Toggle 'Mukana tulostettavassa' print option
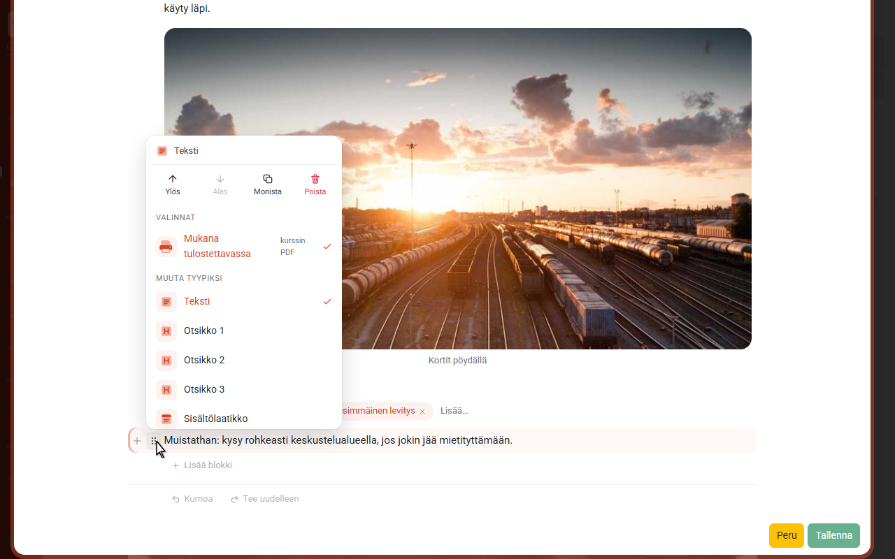Viewport: 895px width, 559px height. pyautogui.click(x=244, y=246)
